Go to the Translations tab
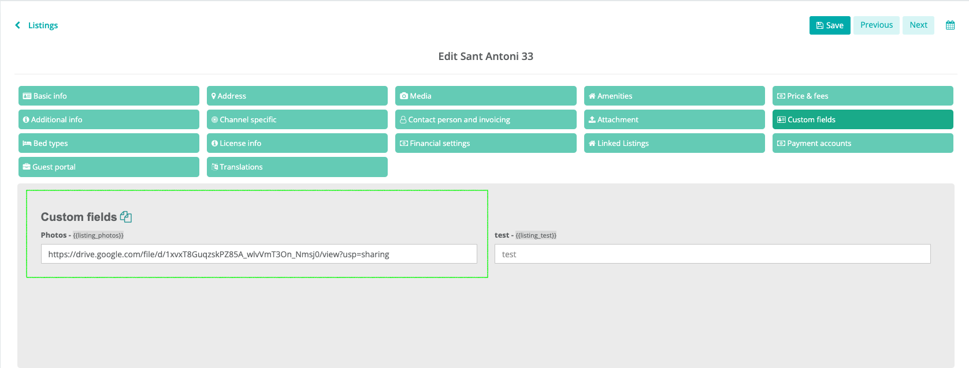The height and width of the screenshot is (368, 969). 297,167
